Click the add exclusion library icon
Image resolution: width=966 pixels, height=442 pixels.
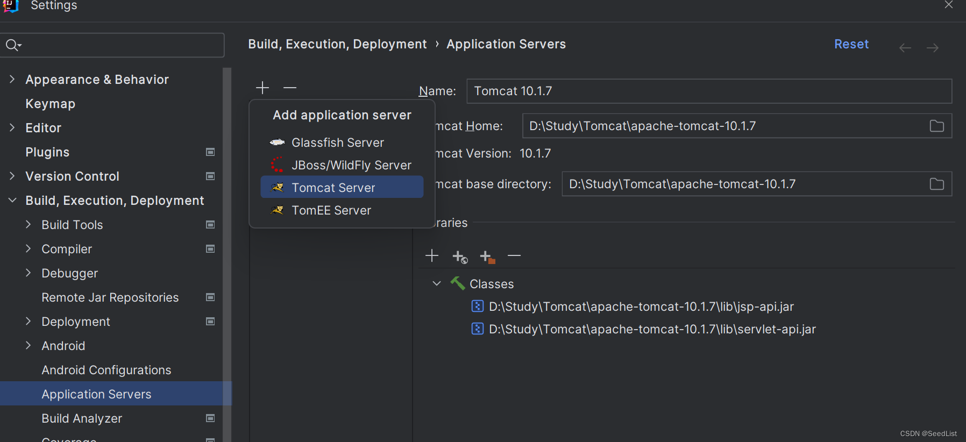coord(487,257)
